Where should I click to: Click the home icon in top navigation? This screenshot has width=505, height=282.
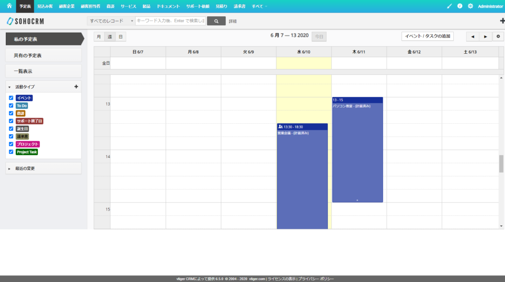tap(9, 6)
